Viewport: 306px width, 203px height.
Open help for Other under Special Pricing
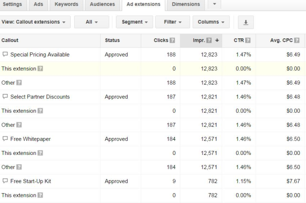pos(19,83)
